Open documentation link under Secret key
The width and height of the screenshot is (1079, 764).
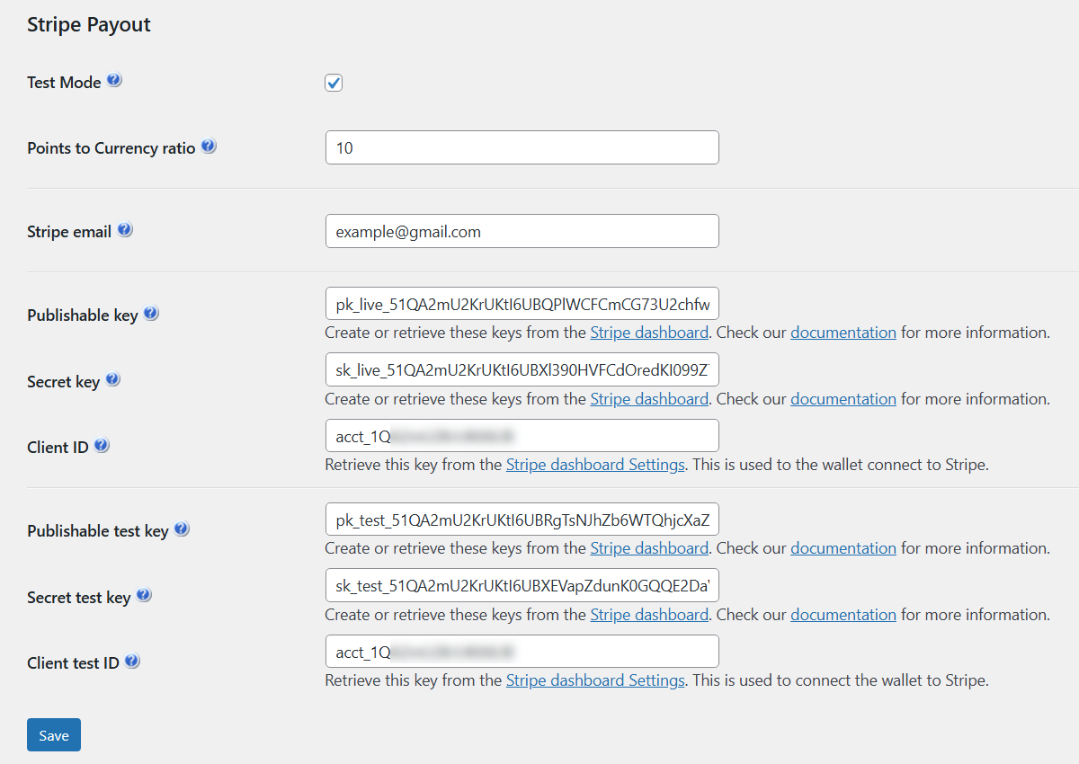843,399
